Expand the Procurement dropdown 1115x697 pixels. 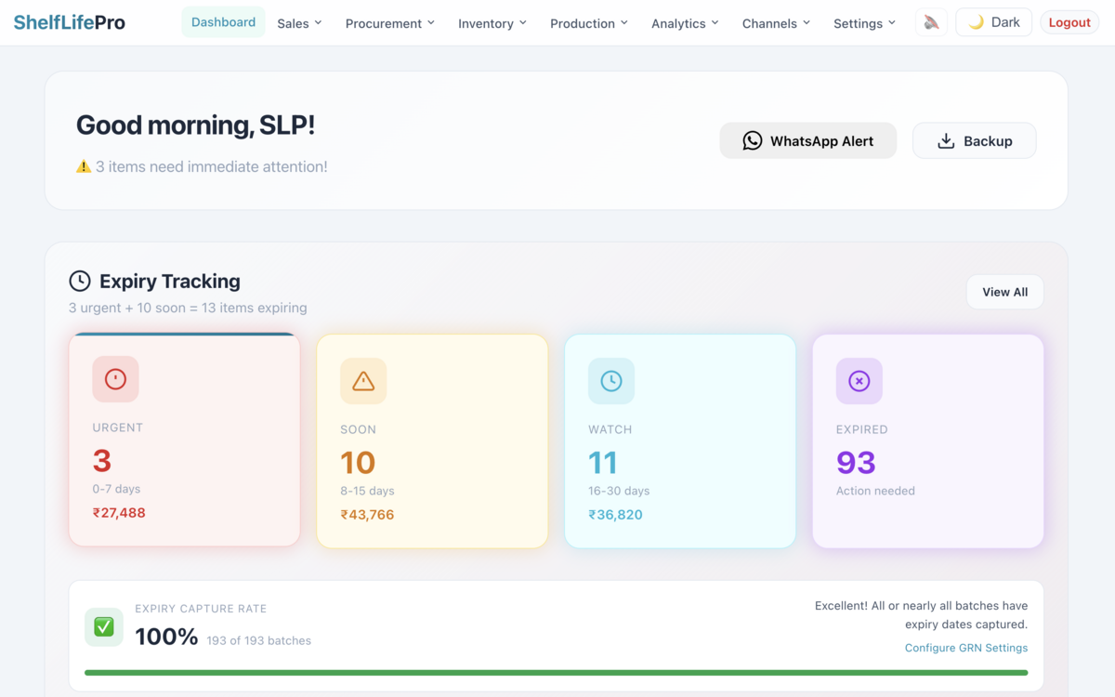389,23
